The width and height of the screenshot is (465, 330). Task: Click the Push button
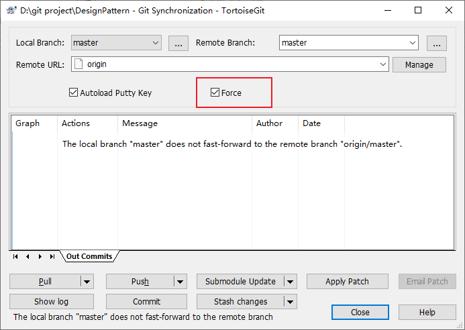click(x=140, y=282)
